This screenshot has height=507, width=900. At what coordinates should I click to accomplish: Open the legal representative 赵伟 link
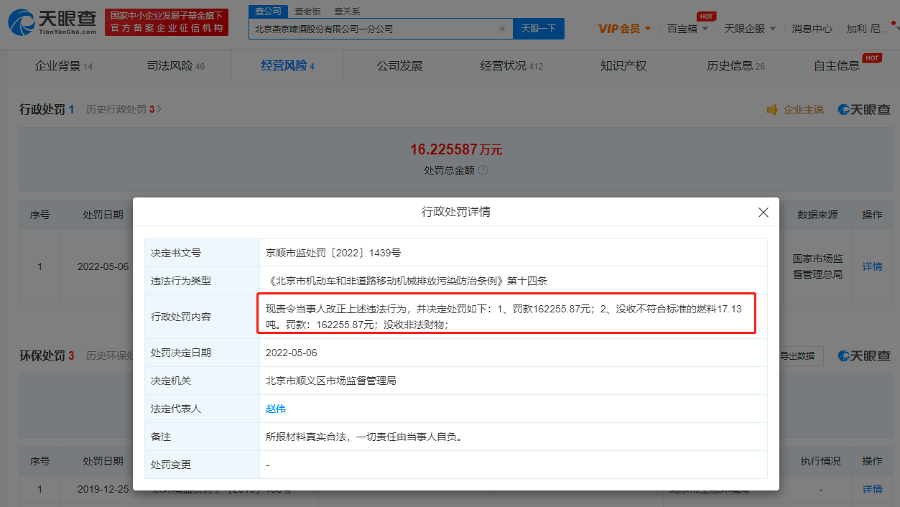tap(276, 409)
